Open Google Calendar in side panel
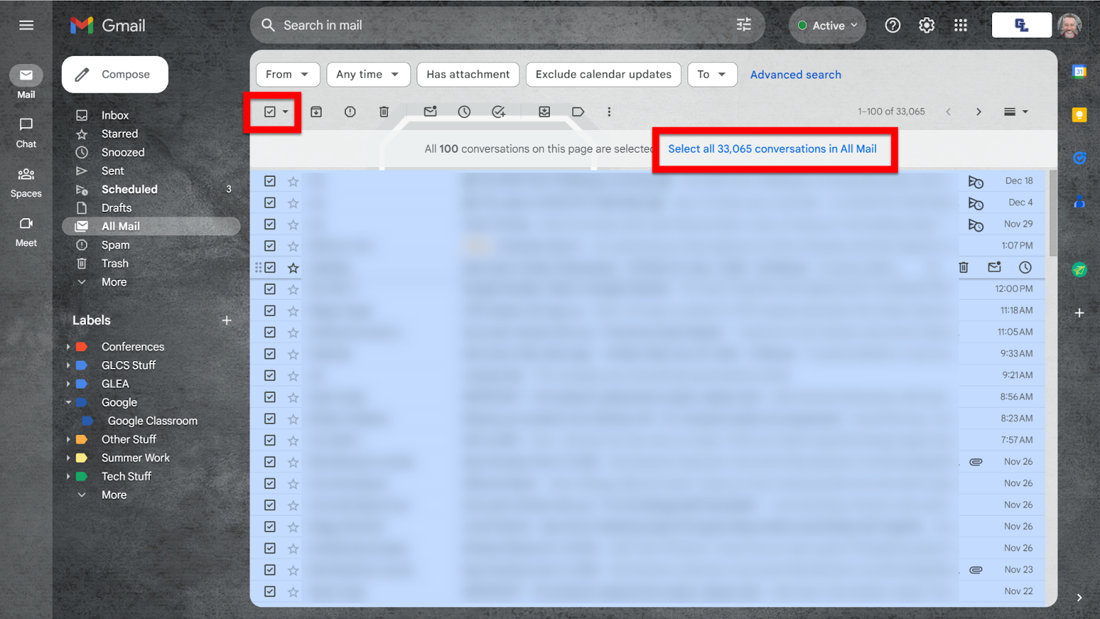 [x=1079, y=72]
